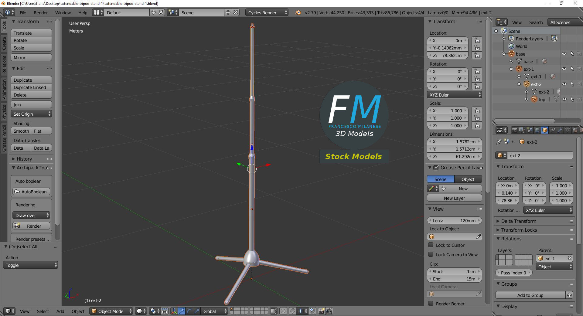Click the Translate button
The width and height of the screenshot is (583, 316).
pos(31,33)
